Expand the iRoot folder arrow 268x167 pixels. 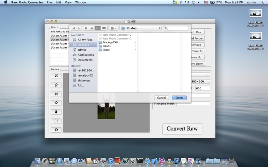[x=135, y=50]
